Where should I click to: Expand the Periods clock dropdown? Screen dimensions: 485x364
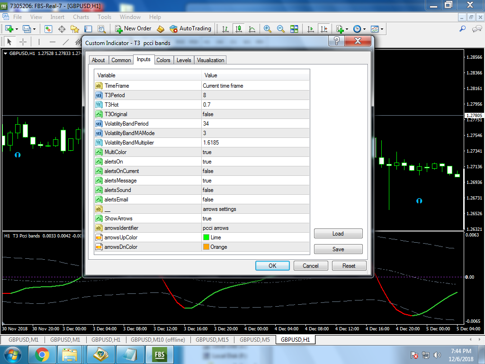[359, 29]
